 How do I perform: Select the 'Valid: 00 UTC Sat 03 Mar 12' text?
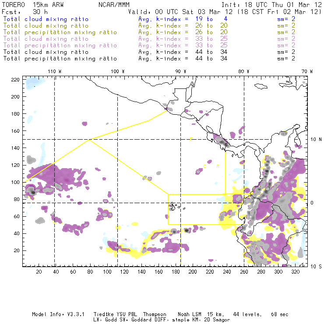coord(180,11)
